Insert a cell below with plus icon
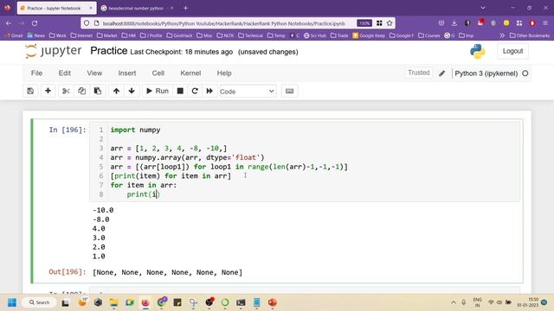This screenshot has height=311, width=554. click(x=48, y=91)
